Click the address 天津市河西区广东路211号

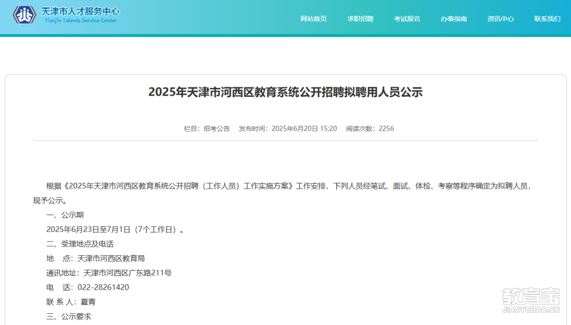(127, 273)
